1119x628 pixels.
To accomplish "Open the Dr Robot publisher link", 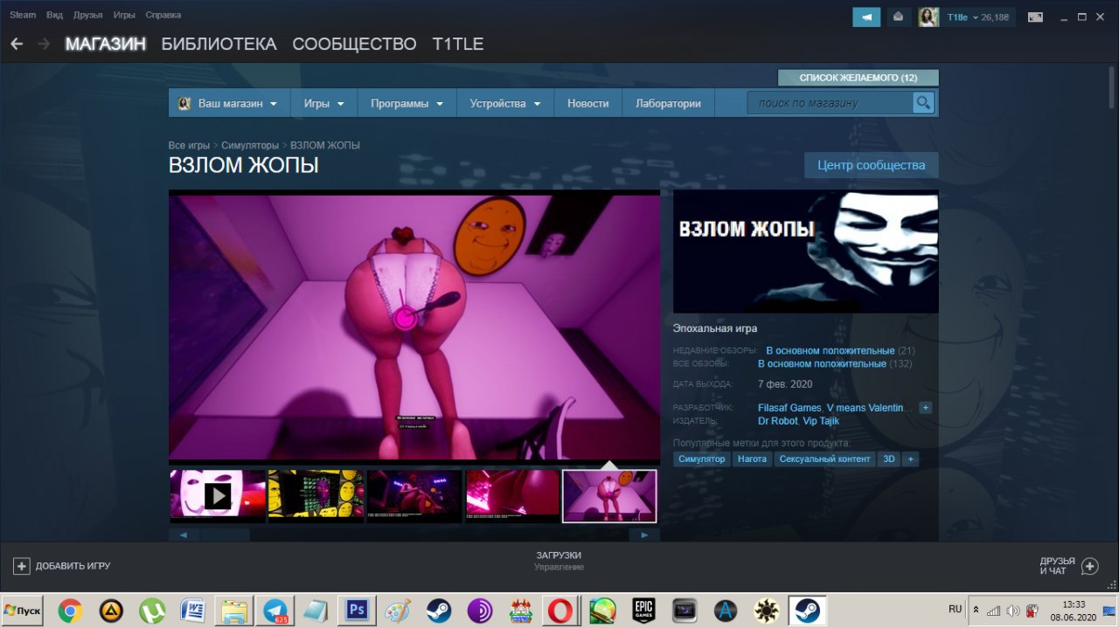I will (777, 421).
